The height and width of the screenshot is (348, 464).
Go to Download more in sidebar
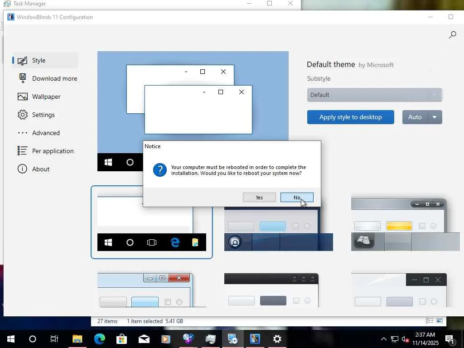click(47, 78)
